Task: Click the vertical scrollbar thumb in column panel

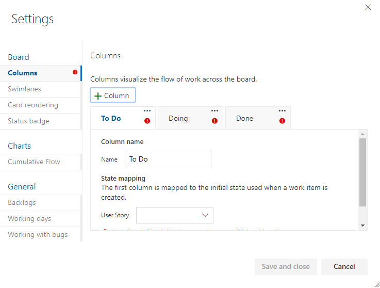Action: [362, 172]
